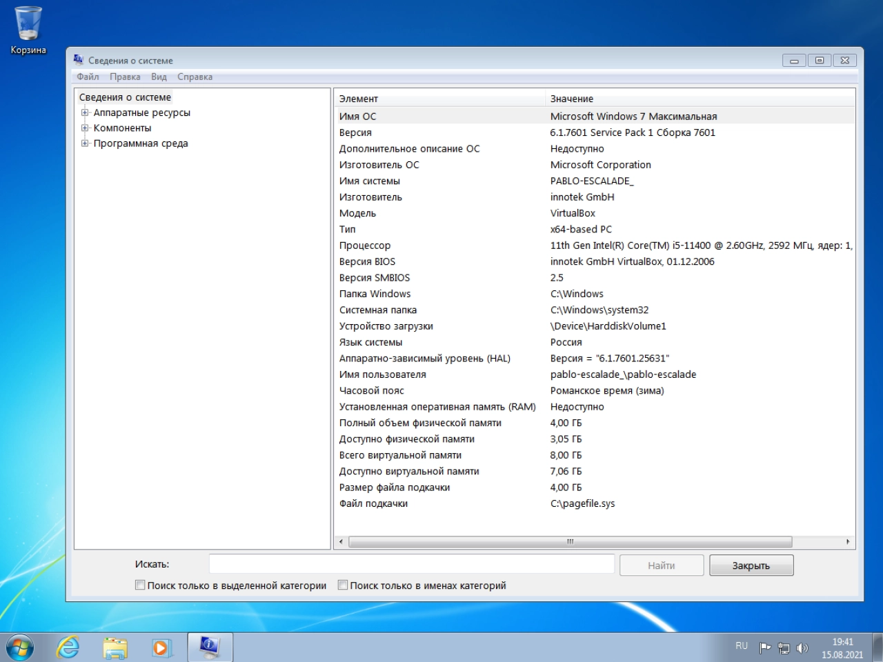The width and height of the screenshot is (883, 662).
Task: Select the Дополнительное описание ОС row
Action: [x=595, y=148]
